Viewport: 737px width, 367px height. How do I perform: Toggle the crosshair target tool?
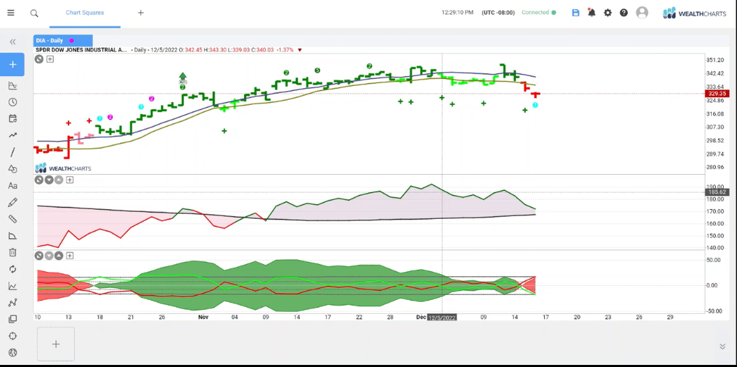coord(13,336)
